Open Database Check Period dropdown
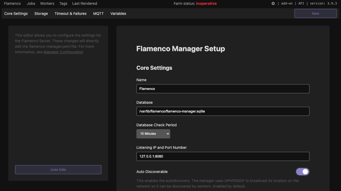 (153, 134)
